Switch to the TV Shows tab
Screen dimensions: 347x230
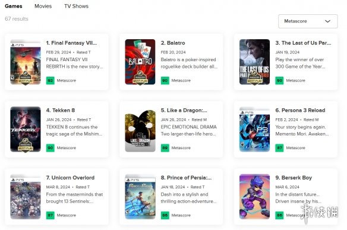click(x=76, y=6)
